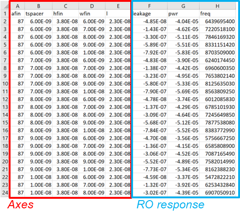Click the 'hfin' header cell
Screen dimensions: 240x212
65,14
